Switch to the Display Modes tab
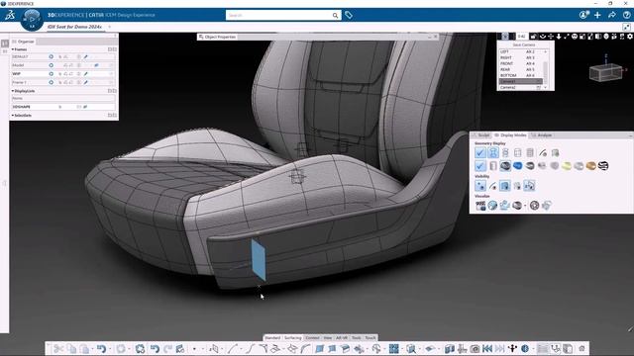The image size is (634, 356). pos(511,135)
